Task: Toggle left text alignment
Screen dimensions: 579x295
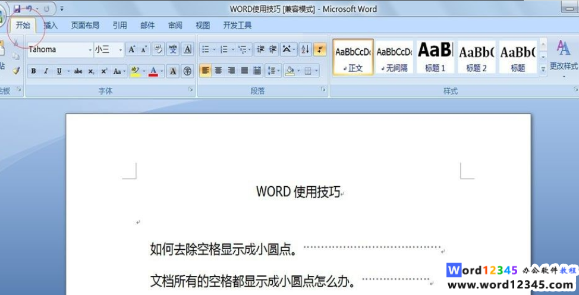Action: [x=205, y=71]
